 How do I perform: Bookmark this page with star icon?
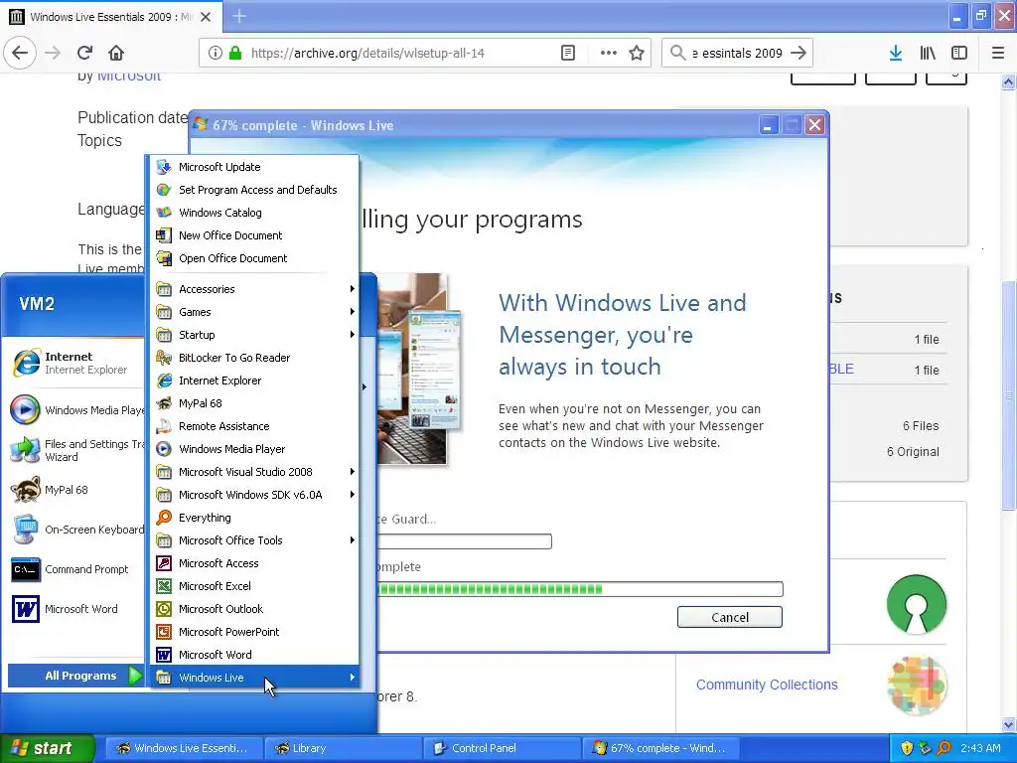pos(637,54)
